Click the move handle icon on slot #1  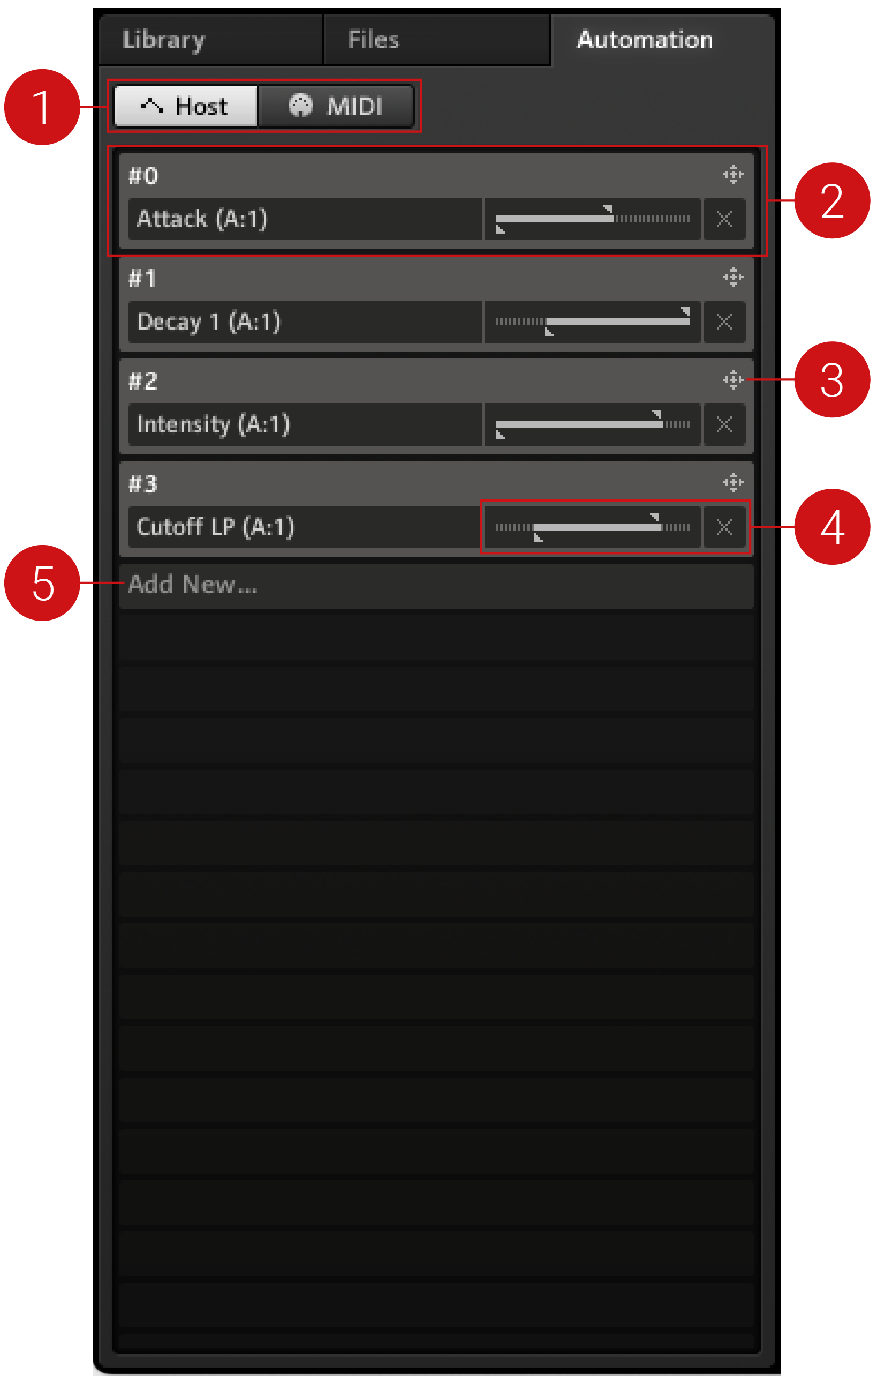coord(732,277)
